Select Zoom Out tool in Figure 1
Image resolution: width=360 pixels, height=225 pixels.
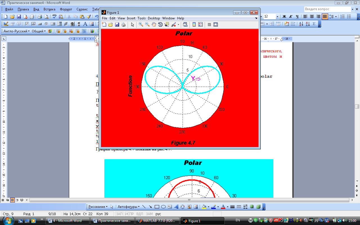pos(147,25)
